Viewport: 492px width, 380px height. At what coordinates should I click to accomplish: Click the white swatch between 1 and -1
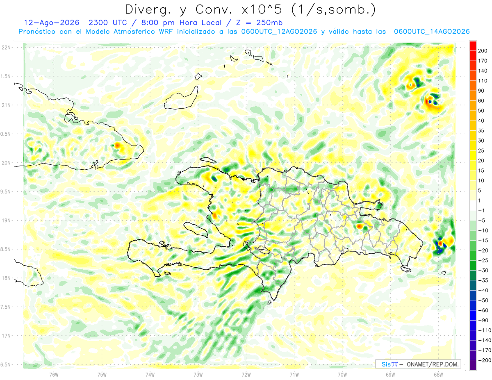[x=473, y=205]
